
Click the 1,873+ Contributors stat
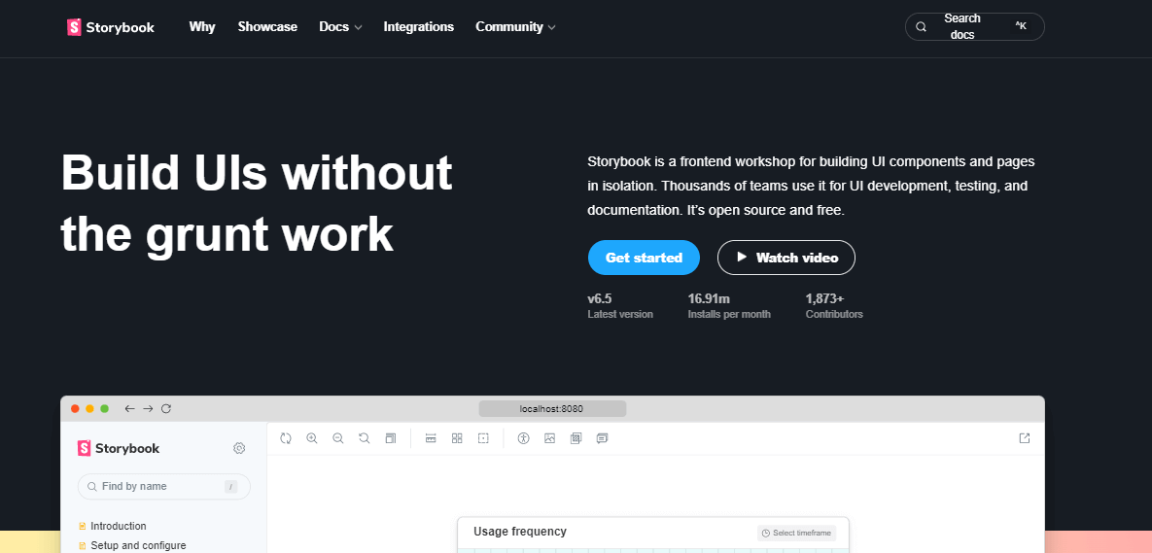coord(834,305)
